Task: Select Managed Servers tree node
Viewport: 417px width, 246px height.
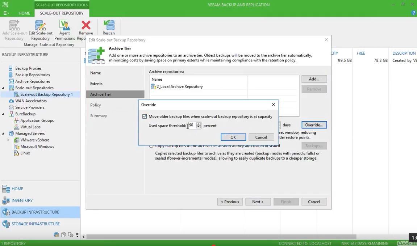Action: pos(30,133)
